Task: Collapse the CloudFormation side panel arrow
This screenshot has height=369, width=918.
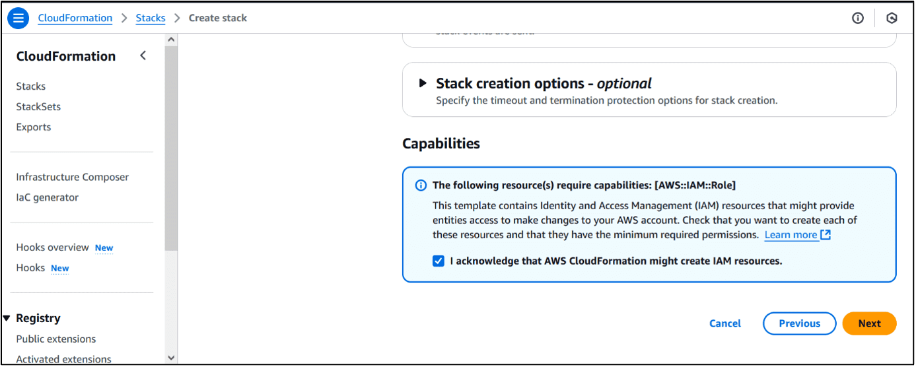Action: [143, 56]
